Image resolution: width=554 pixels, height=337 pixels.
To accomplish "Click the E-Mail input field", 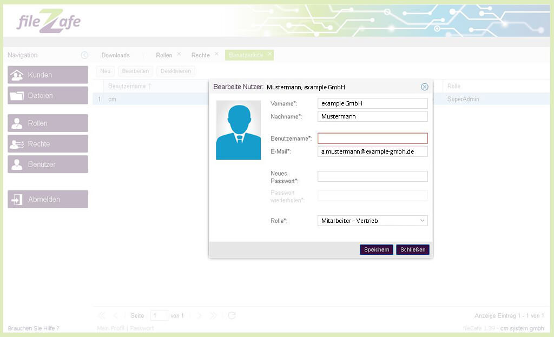I will coord(372,151).
